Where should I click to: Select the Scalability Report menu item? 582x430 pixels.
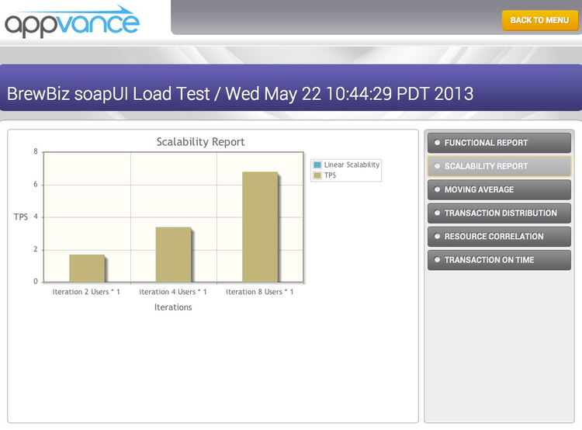[499, 166]
